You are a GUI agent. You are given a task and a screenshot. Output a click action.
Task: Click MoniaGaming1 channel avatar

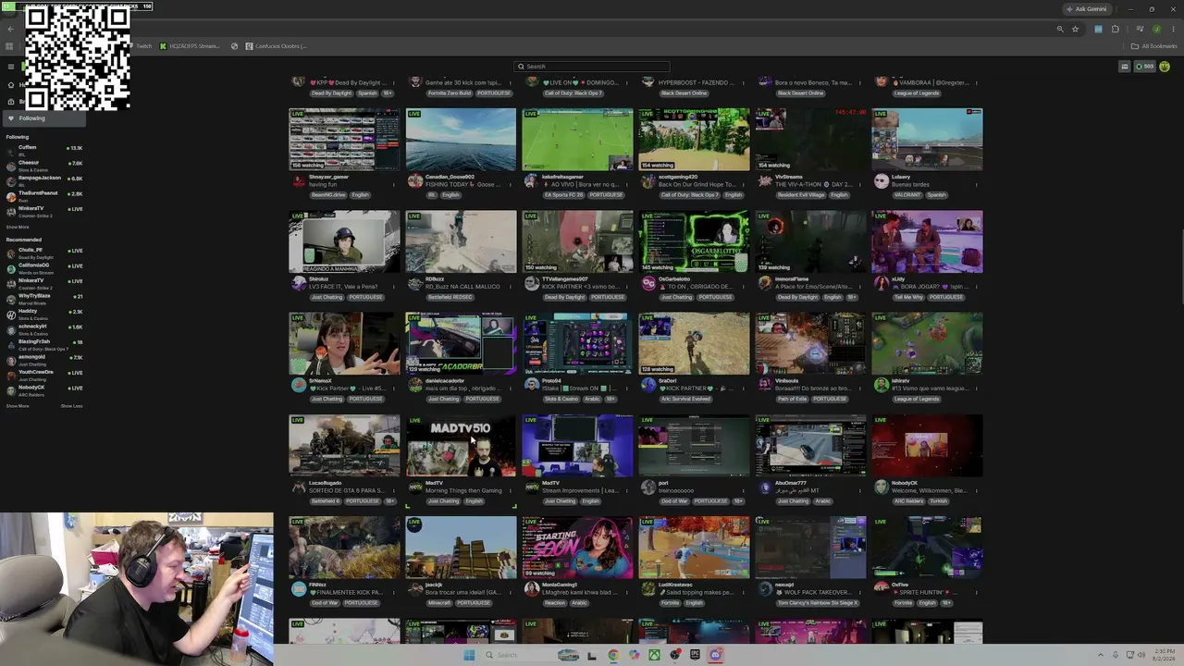pyautogui.click(x=531, y=588)
